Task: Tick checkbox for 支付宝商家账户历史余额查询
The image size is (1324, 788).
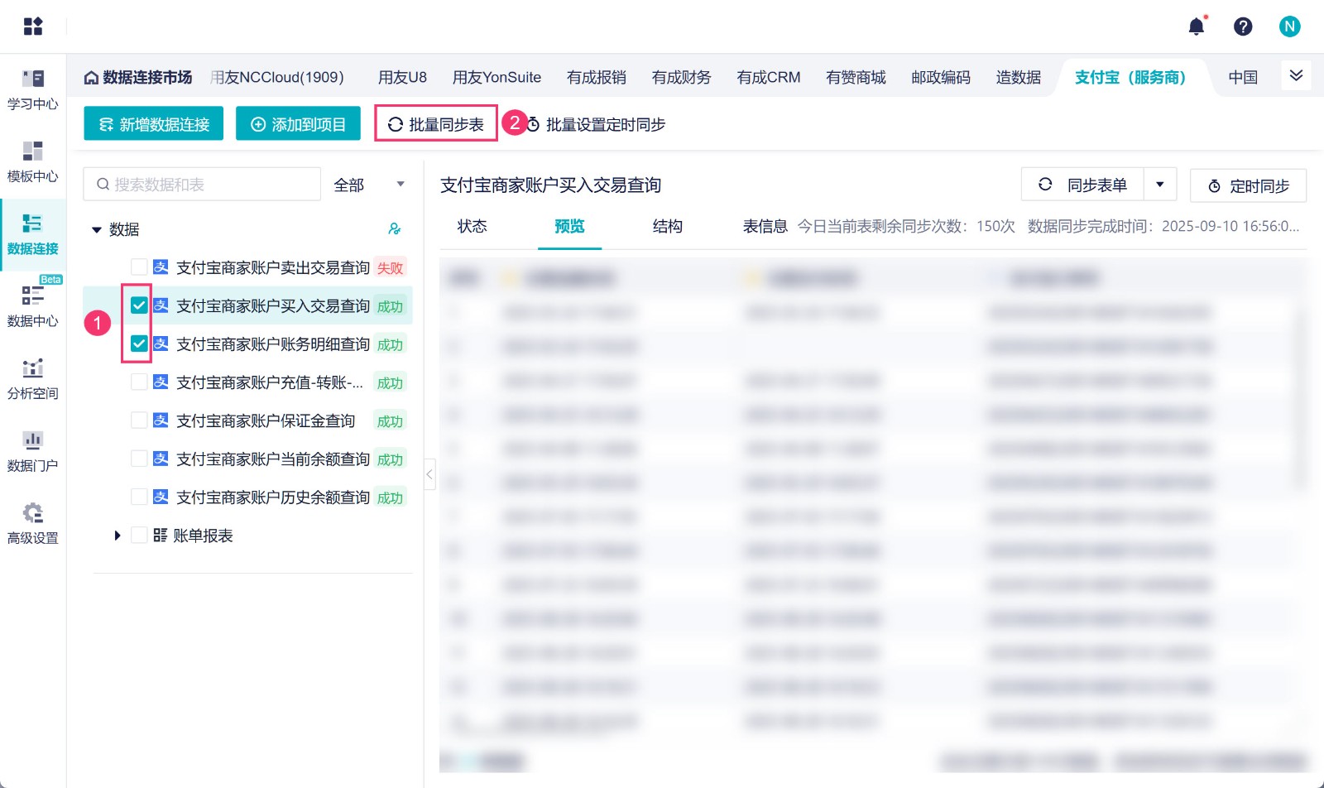Action: tap(139, 497)
